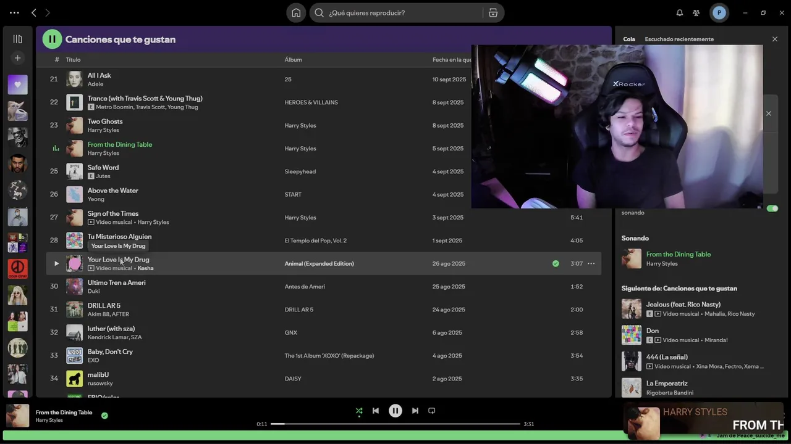Expand Your Library sidebar icon
791x444 pixels.
[x=17, y=39]
